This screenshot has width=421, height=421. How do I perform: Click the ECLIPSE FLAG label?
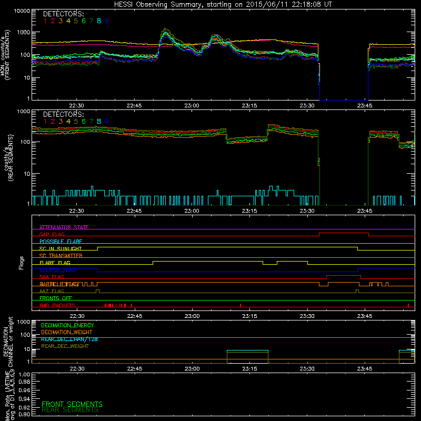click(x=57, y=270)
